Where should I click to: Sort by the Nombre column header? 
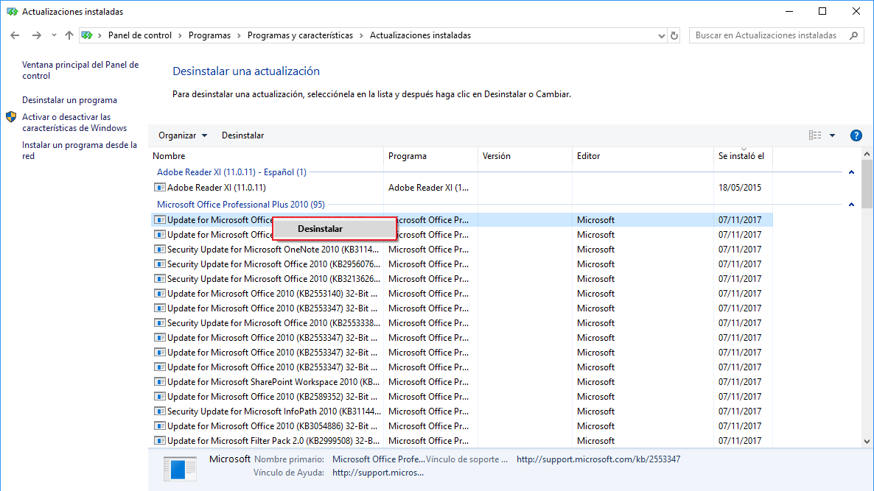[x=267, y=156]
